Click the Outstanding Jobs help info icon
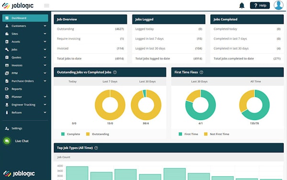The image size is (287, 180). [115, 72]
